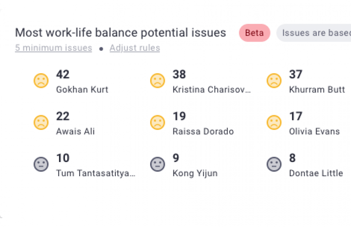351x227 pixels.
Task: Click sad face icon beside Raissa Dorado
Action: click(x=157, y=123)
